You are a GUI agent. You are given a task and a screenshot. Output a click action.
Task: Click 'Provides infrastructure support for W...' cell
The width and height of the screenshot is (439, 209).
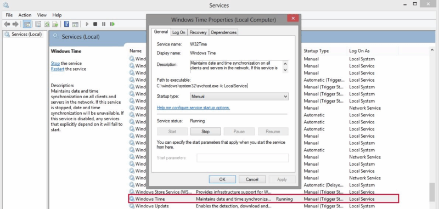234,192
